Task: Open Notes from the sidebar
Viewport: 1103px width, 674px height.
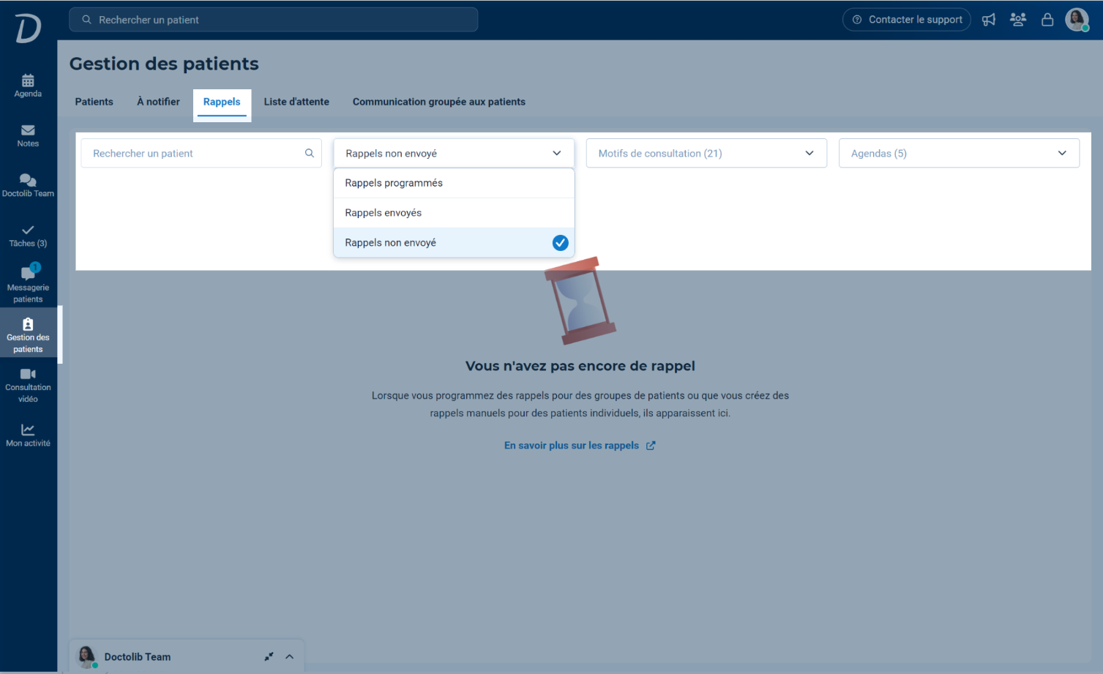Action: (28, 135)
